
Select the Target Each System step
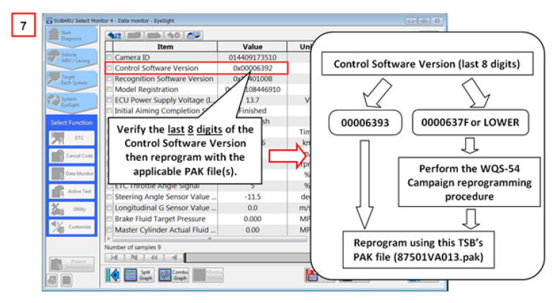(73, 78)
